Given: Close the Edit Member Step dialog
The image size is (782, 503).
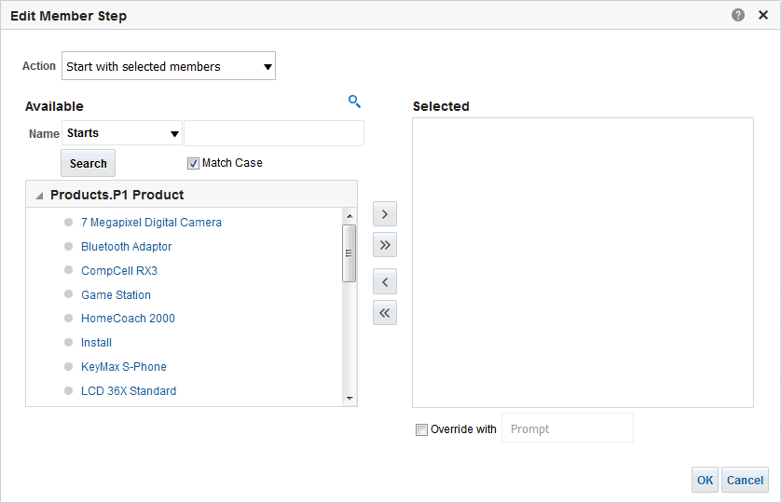Looking at the screenshot, I should click(763, 15).
